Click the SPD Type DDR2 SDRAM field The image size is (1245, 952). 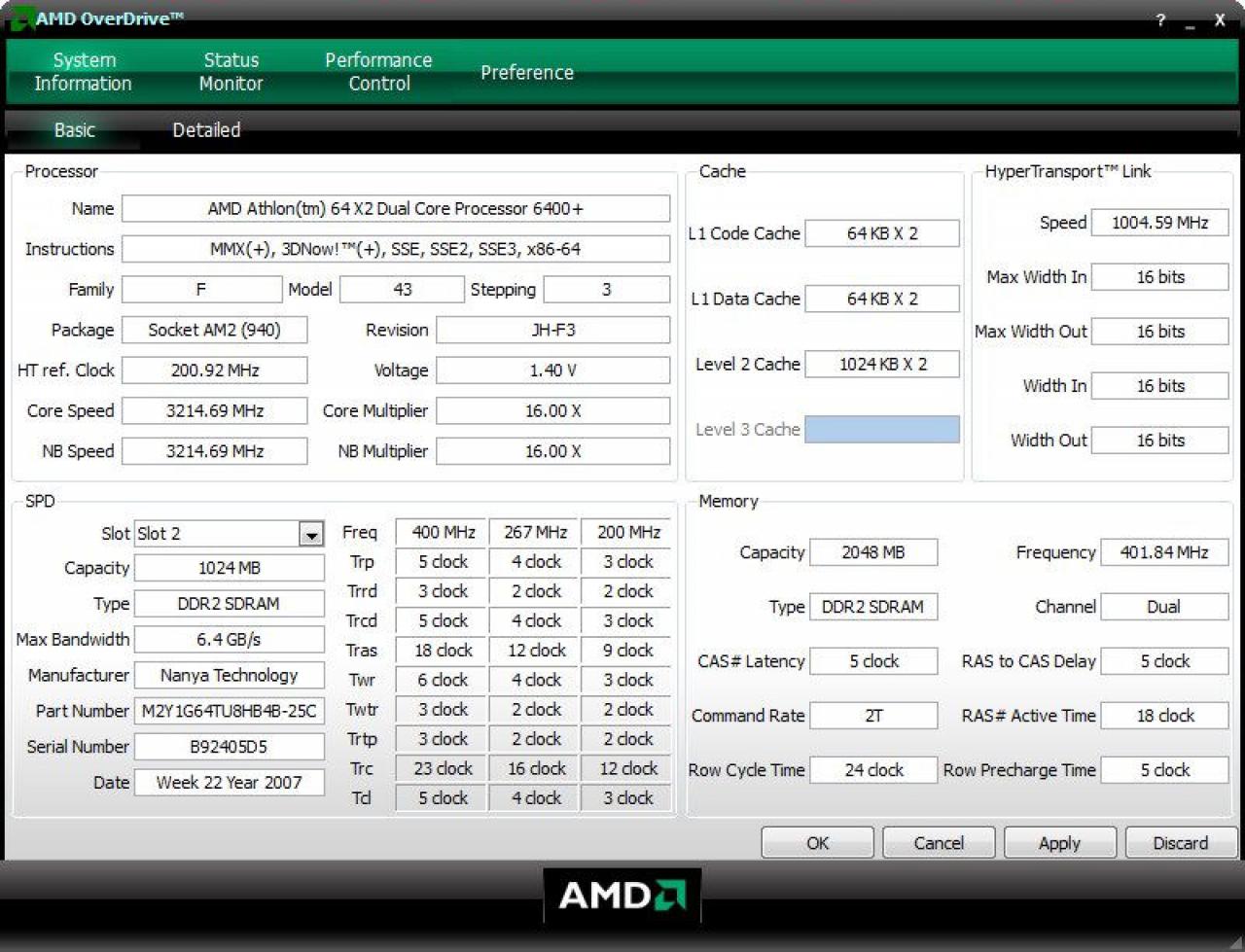pos(229,604)
